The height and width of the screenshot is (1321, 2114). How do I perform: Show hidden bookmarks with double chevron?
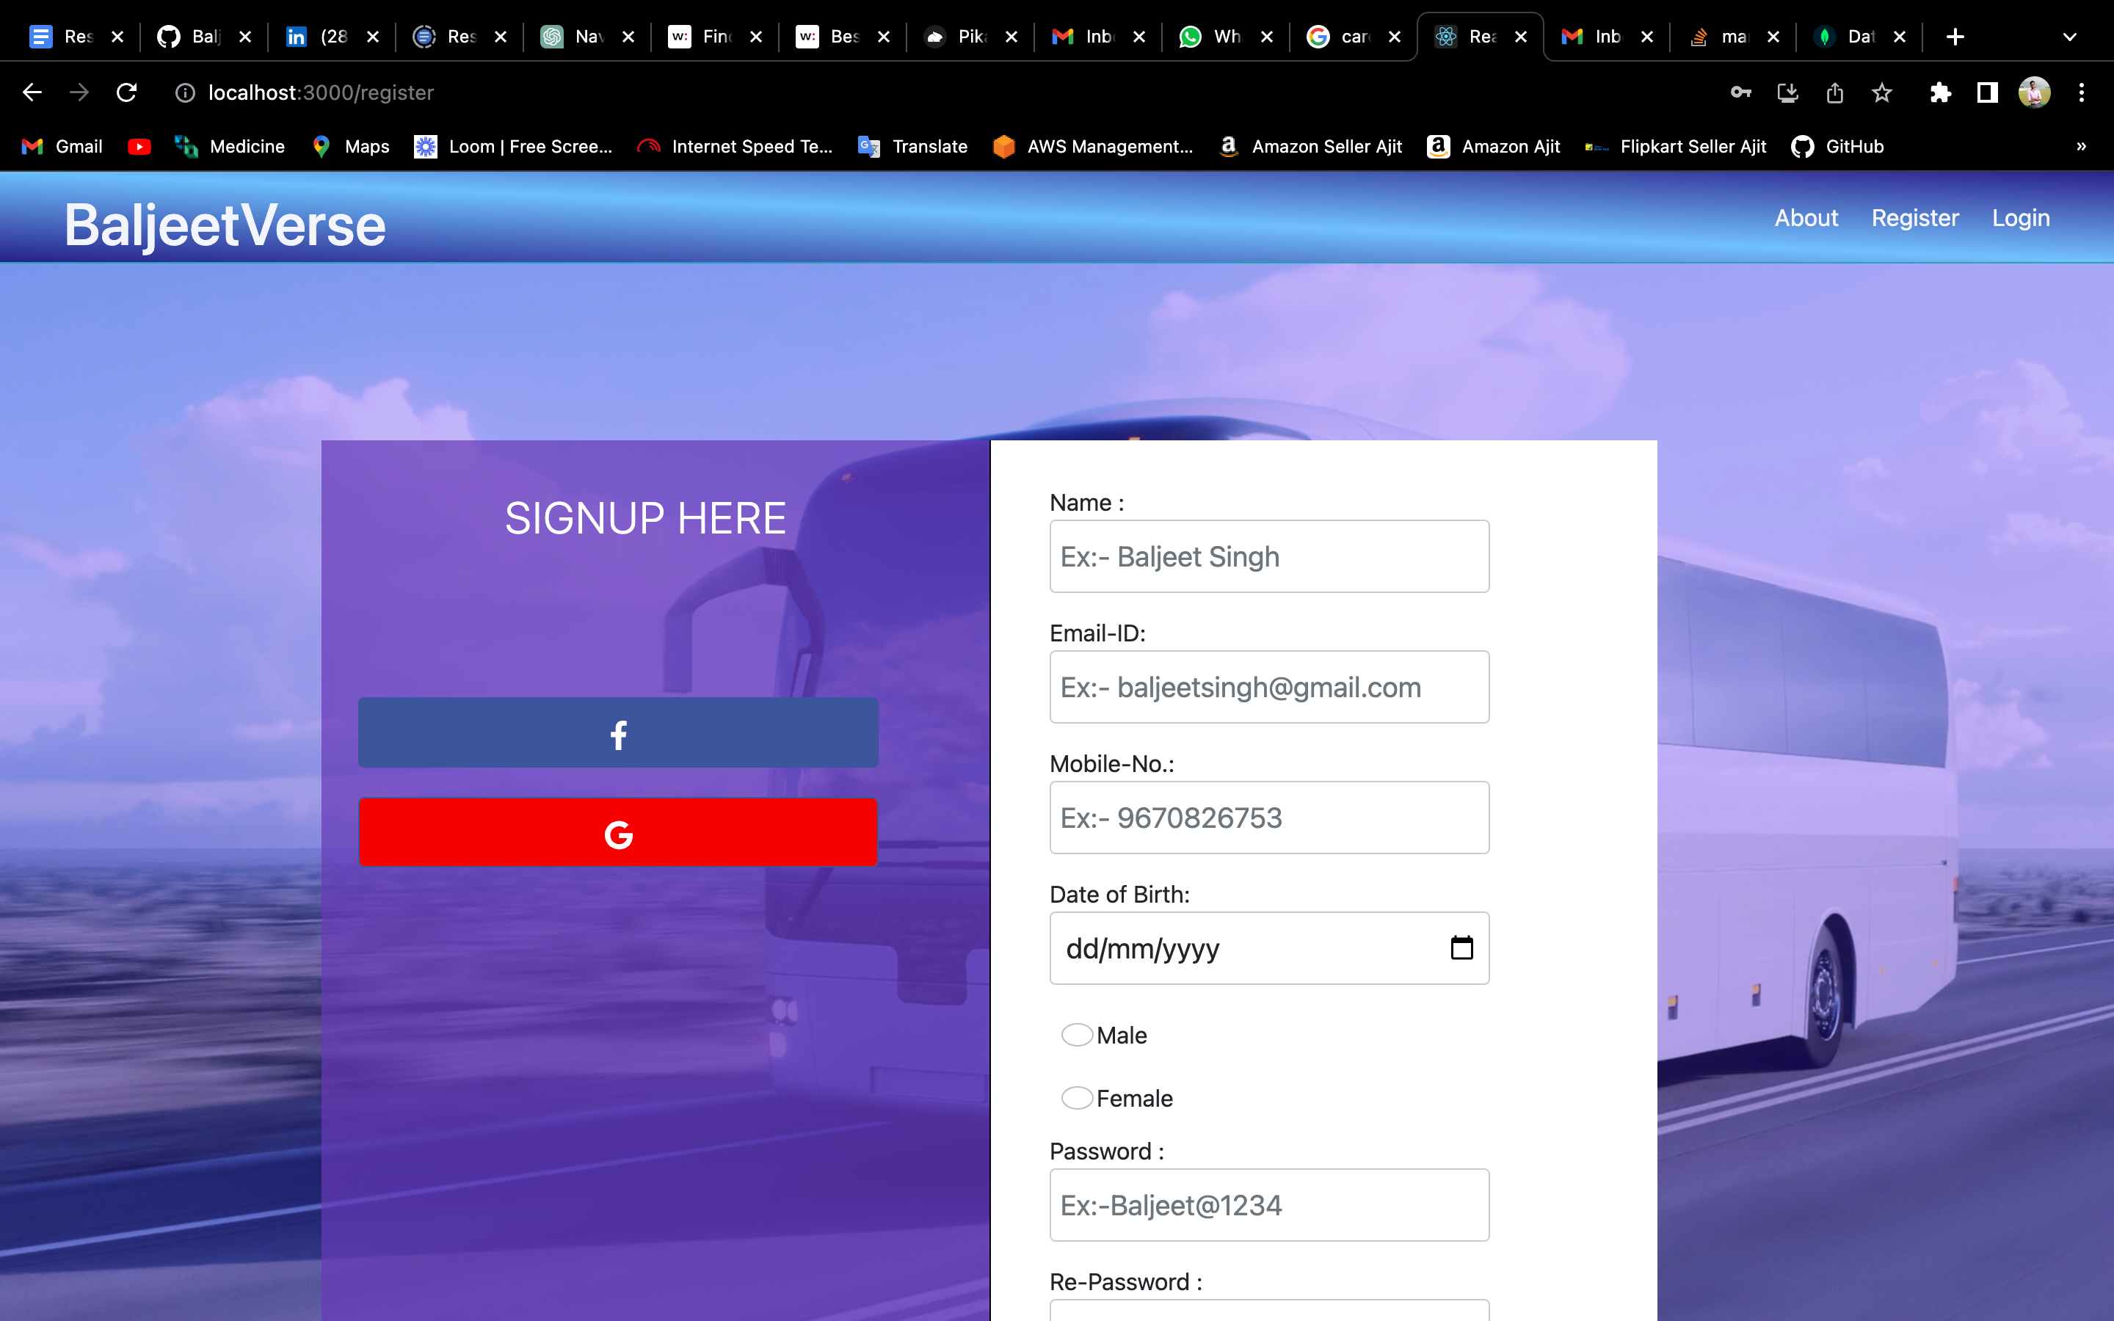coord(2081,147)
